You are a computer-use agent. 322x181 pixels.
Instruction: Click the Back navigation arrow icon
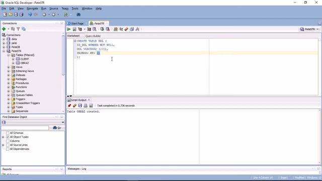tap(44, 15)
